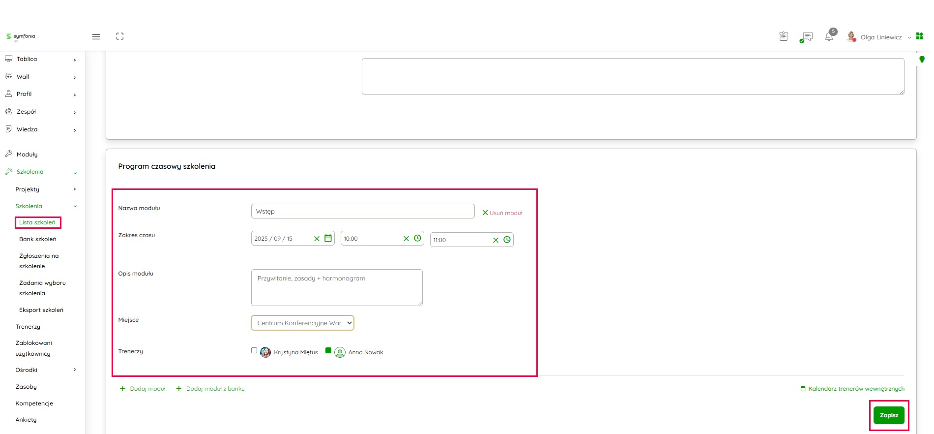Expand the Ośrodki sidebar section
The height and width of the screenshot is (434, 934).
point(75,370)
